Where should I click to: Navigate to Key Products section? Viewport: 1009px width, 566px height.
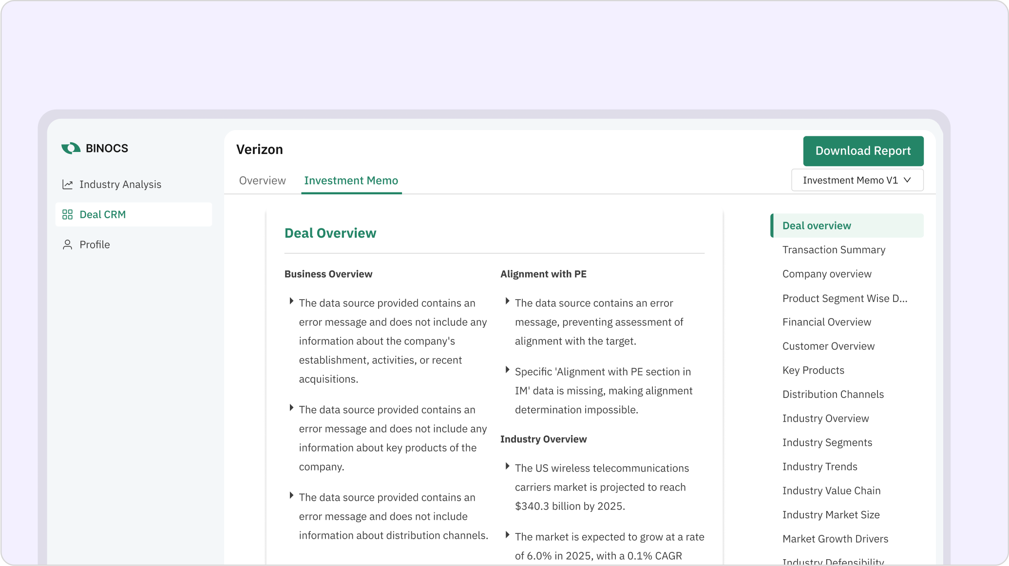click(813, 370)
